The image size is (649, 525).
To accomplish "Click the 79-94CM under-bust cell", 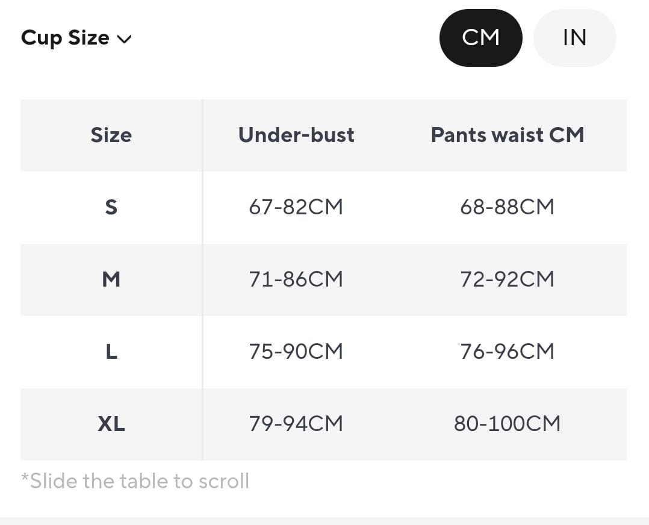I will coord(296,424).
